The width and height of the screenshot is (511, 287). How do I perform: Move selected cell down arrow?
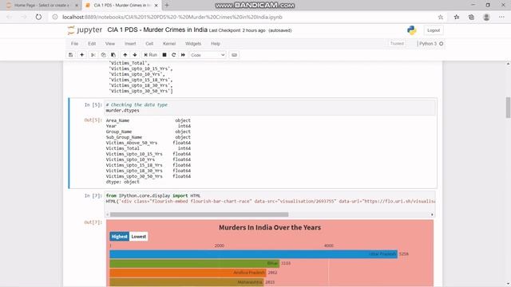pyautogui.click(x=135, y=55)
